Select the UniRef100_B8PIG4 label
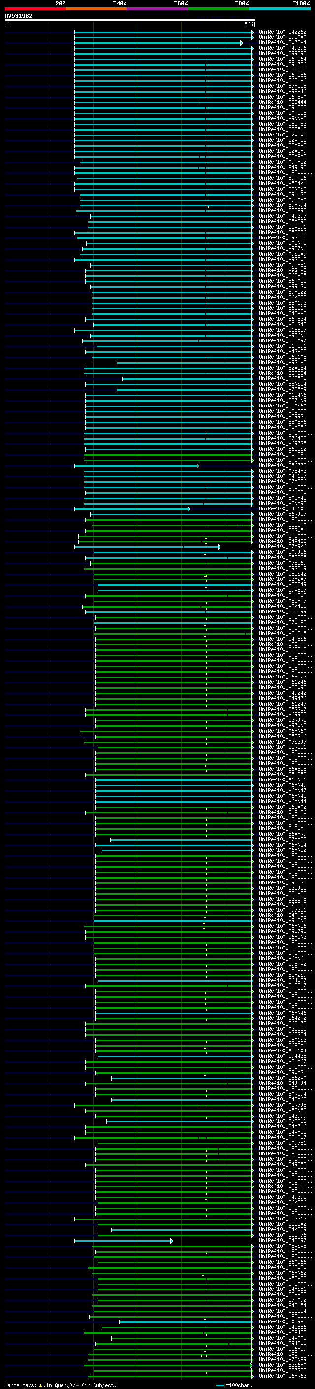The height and width of the screenshot is (1389, 315). pyautogui.click(x=283, y=373)
